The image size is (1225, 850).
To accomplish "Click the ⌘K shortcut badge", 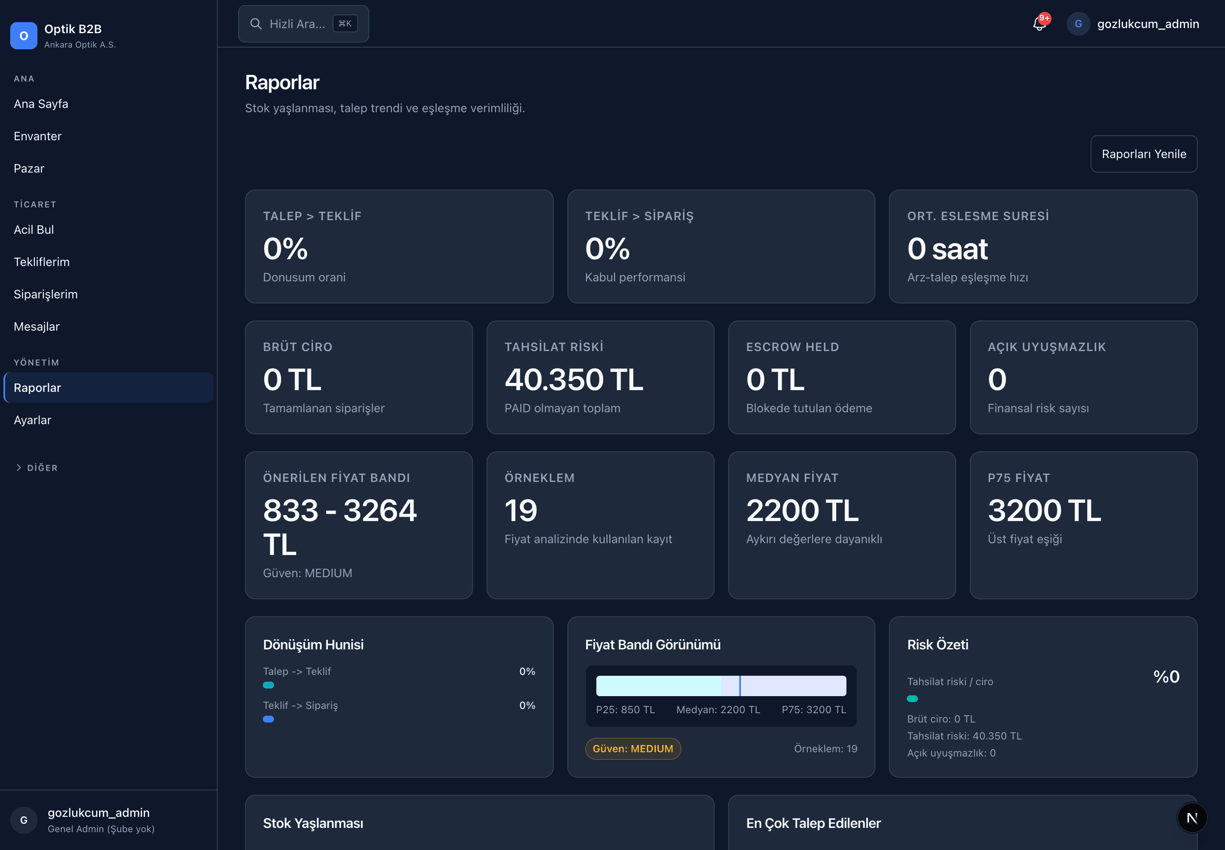I will pos(345,23).
